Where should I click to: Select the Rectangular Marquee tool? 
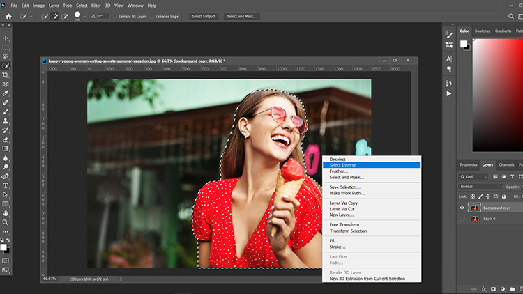tap(6, 47)
